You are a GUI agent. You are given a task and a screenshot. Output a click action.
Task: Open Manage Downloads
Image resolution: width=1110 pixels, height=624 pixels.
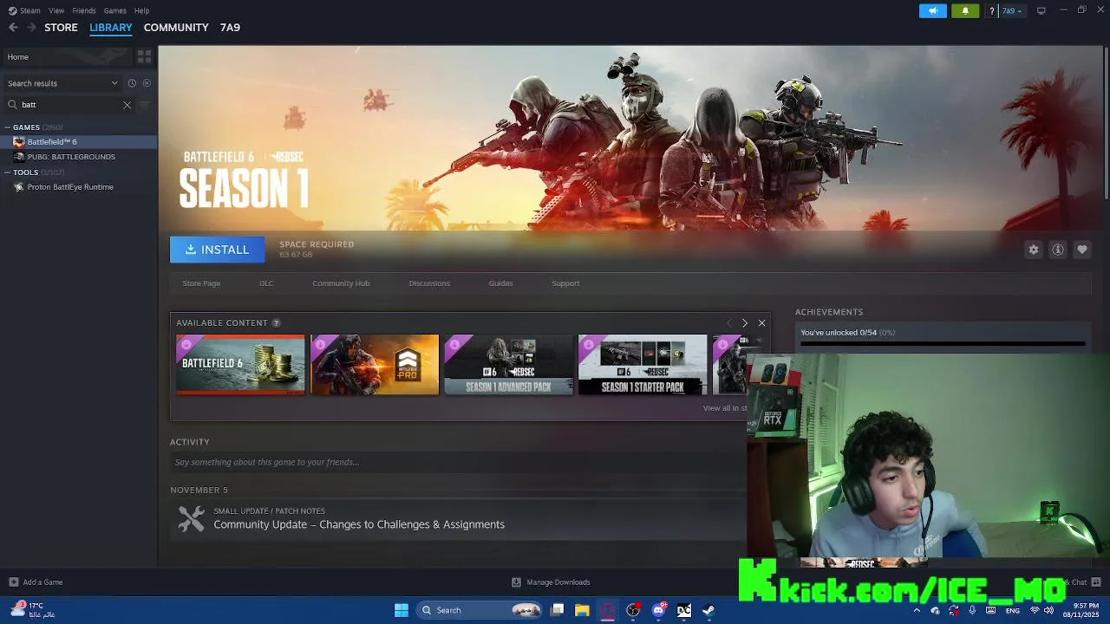551,582
